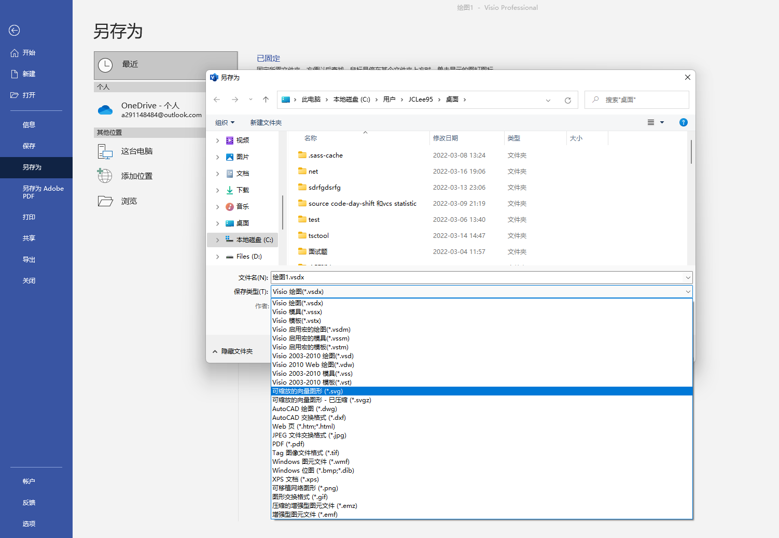Viewport: 779px width, 538px height.
Task: Select Files (D:) drive in navigation tree
Action: [248, 257]
